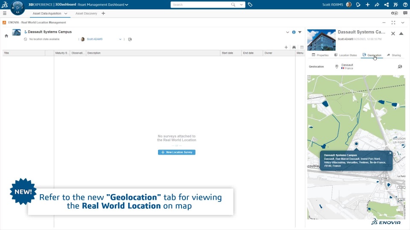
Task: Click the New Location Survey button
Action: click(x=176, y=152)
